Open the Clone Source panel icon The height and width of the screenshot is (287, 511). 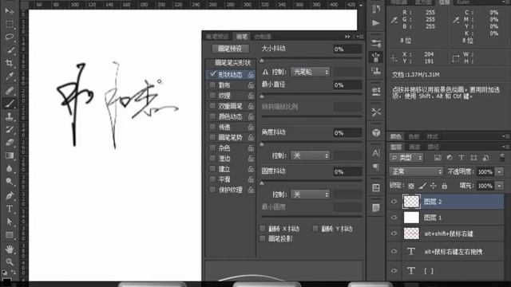(376, 71)
